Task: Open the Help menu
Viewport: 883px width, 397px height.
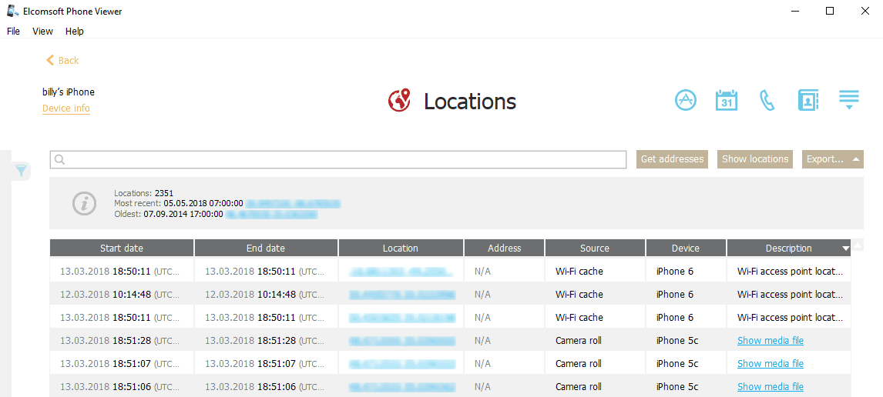Action: (75, 32)
